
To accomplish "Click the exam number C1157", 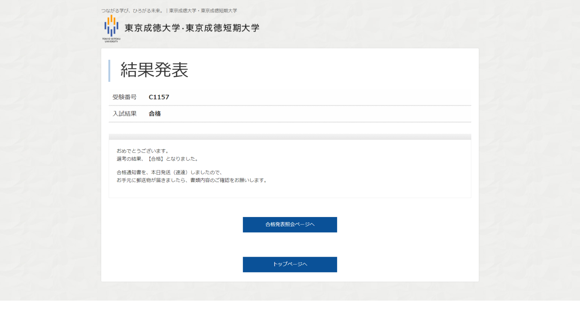I will coord(159,97).
